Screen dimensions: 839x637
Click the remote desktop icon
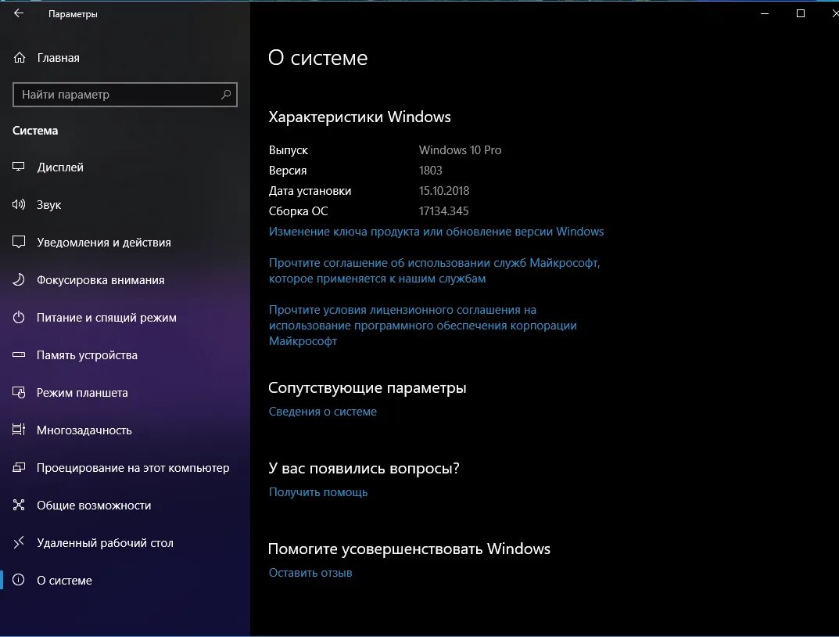click(x=19, y=542)
